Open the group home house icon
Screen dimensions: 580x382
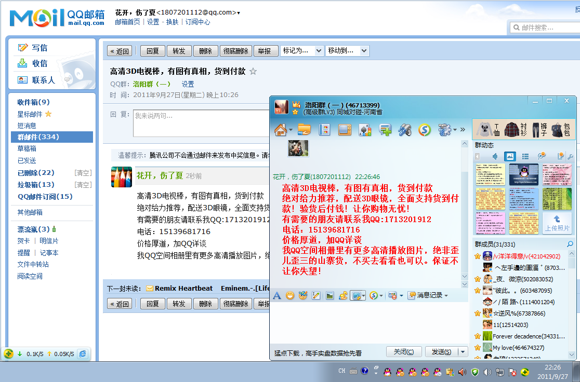(x=281, y=130)
